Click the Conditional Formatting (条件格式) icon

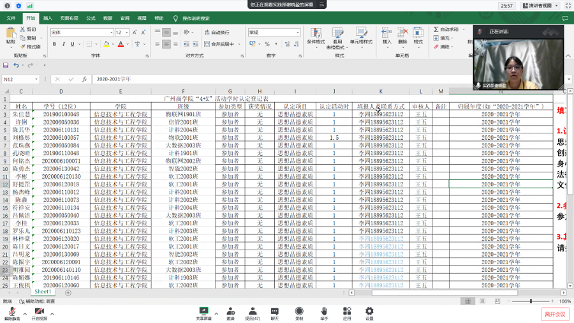(x=316, y=32)
